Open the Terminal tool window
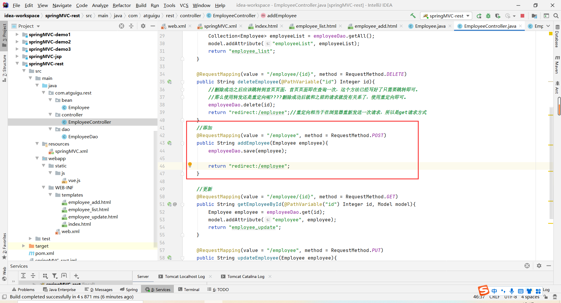This screenshot has width=561, height=303. tap(189, 289)
